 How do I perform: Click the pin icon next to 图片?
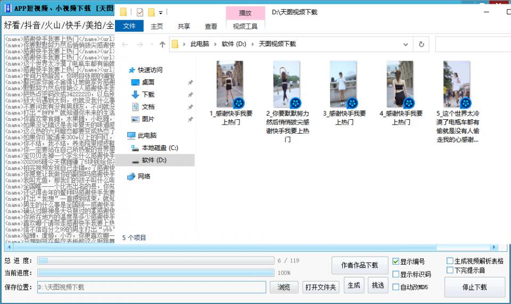[191, 120]
